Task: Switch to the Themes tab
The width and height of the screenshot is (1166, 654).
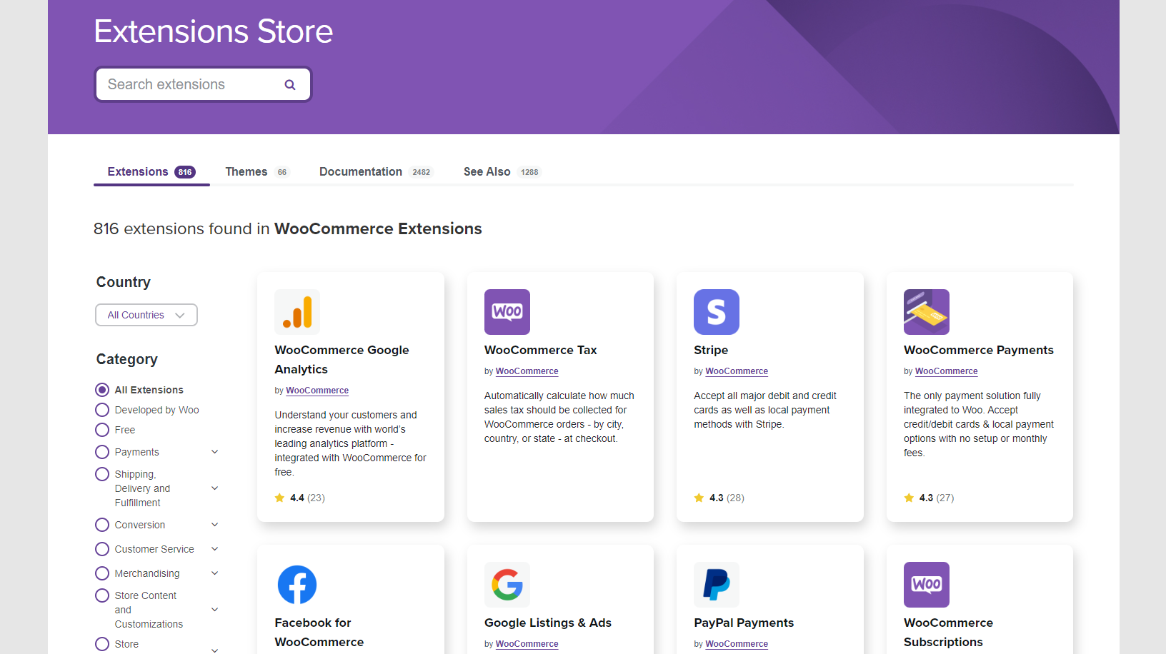Action: 246,171
